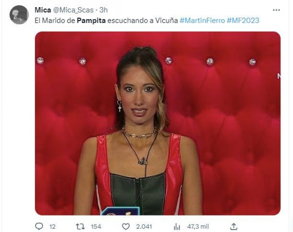Click the like count 2.041
This screenshot has width=293, height=232.
[144, 227]
